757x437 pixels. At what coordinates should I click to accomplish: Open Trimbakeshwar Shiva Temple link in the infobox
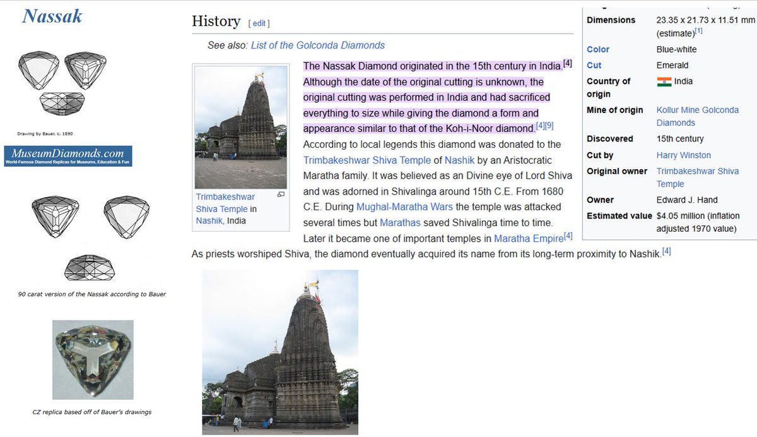(x=698, y=177)
